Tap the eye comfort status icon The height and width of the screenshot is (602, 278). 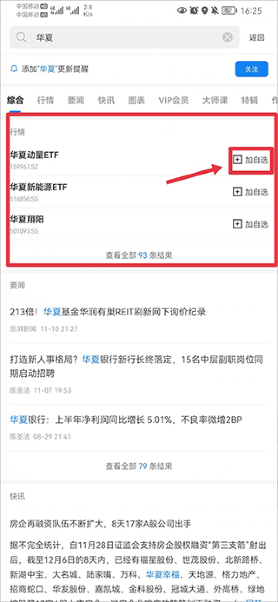point(182,10)
